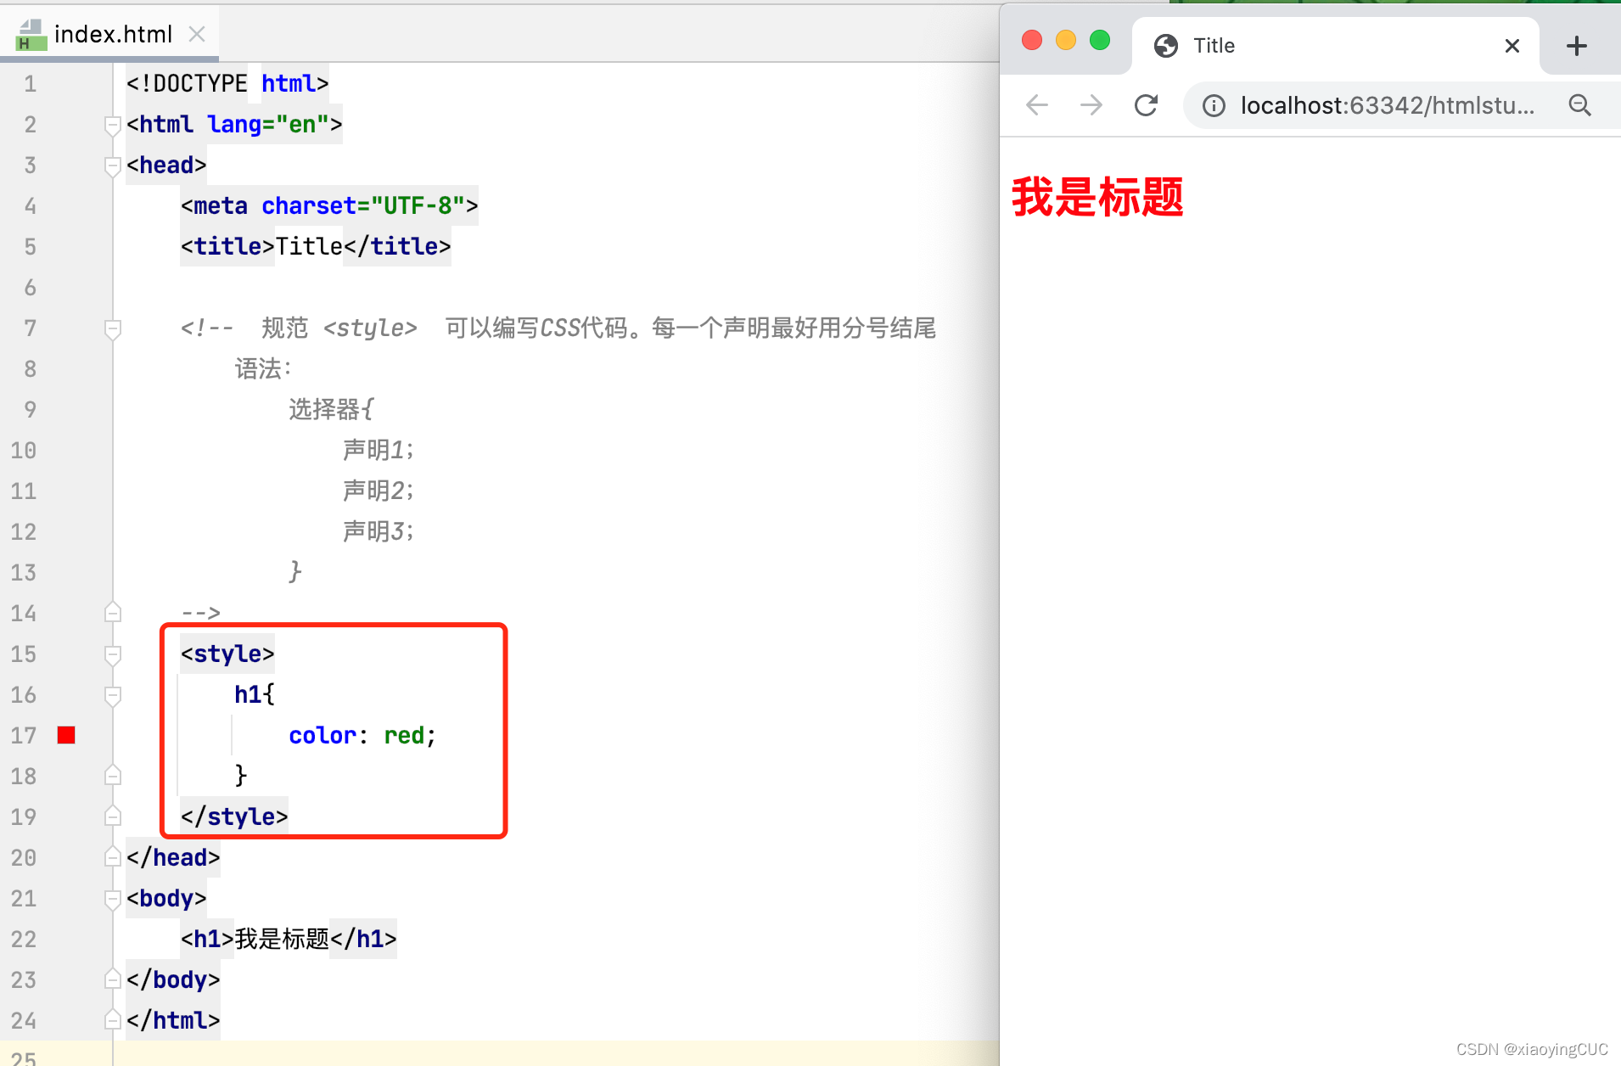
Task: Click the h1{ selector on line 16
Action: point(255,694)
